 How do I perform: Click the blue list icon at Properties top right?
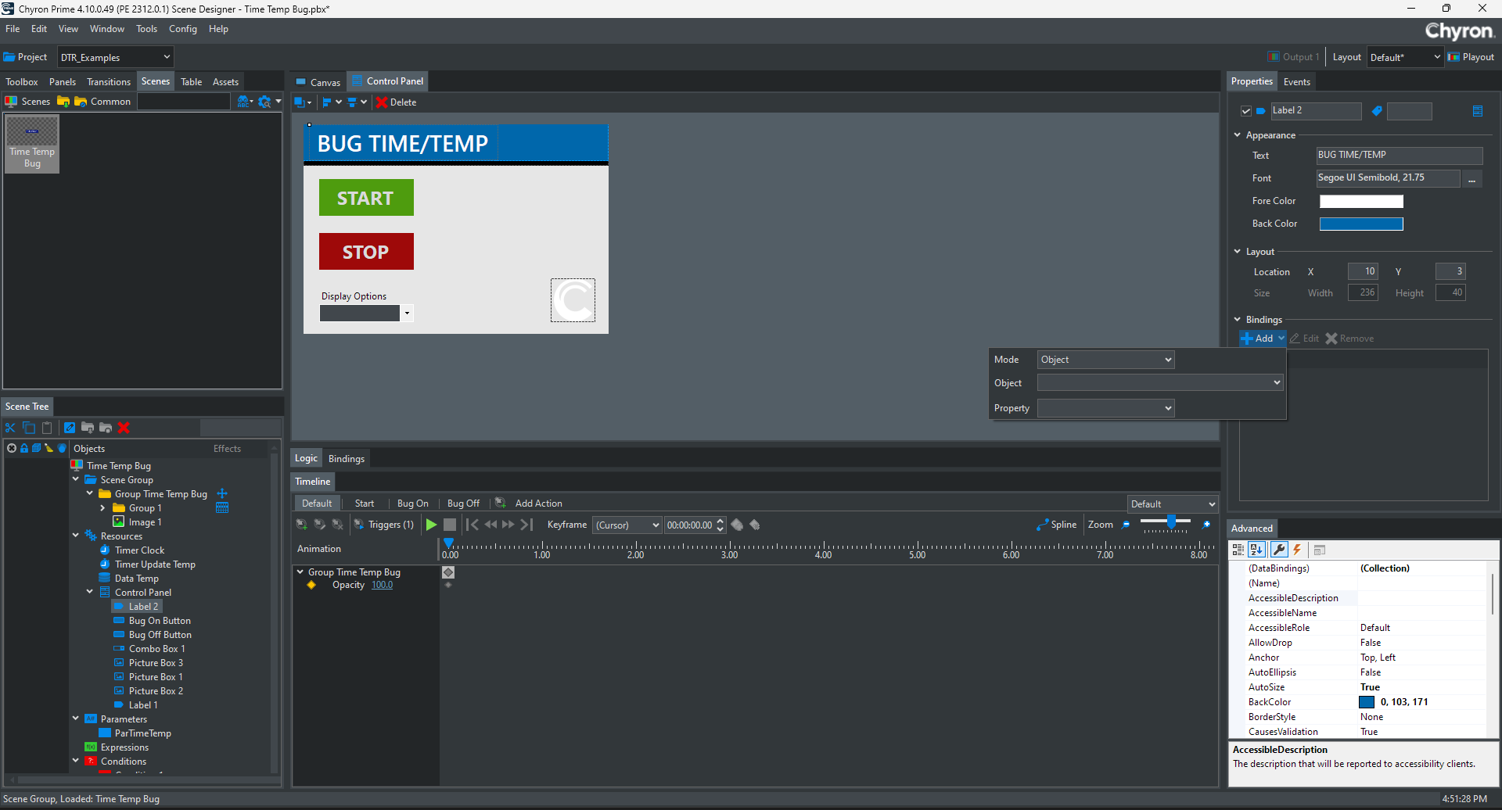click(x=1478, y=111)
